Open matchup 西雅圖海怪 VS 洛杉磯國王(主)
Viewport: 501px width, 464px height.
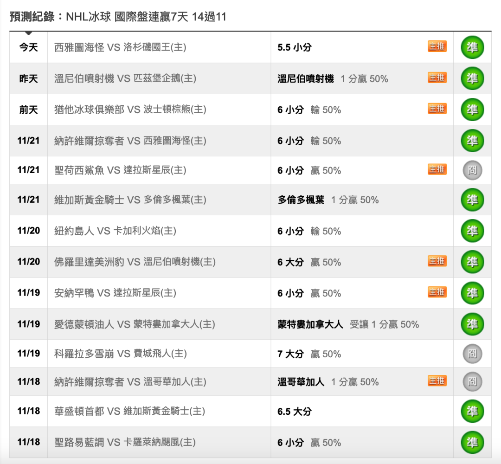coord(120,47)
